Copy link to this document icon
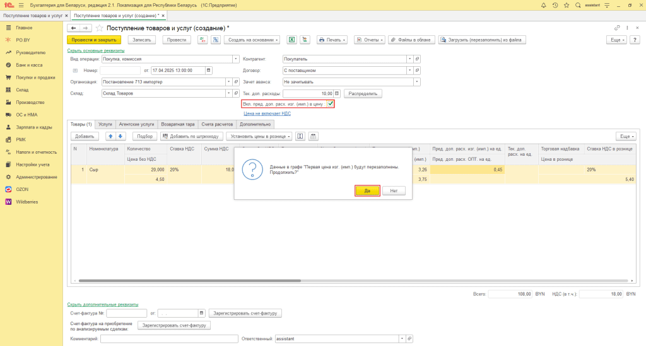Image resolution: width=646 pixels, height=346 pixels. [x=617, y=28]
